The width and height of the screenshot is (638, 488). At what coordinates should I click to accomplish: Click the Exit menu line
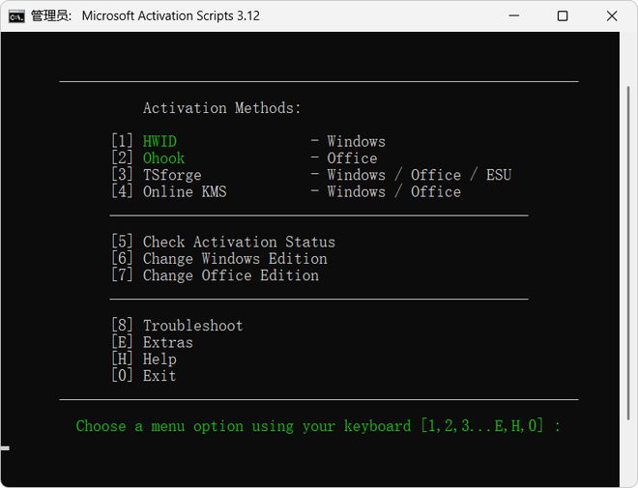(x=144, y=376)
